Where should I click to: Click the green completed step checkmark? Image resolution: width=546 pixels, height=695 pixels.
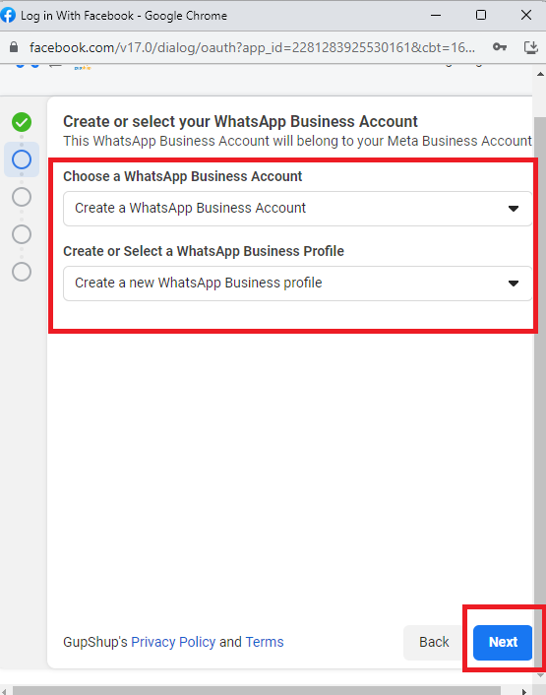[x=22, y=122]
